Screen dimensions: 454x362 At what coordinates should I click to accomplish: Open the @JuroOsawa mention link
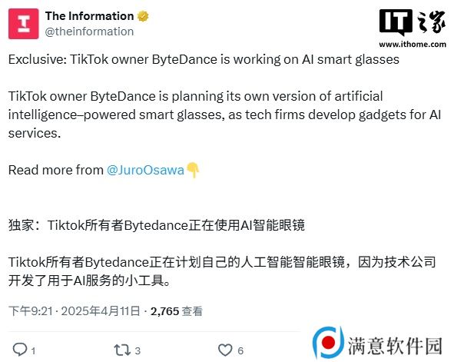[145, 170]
